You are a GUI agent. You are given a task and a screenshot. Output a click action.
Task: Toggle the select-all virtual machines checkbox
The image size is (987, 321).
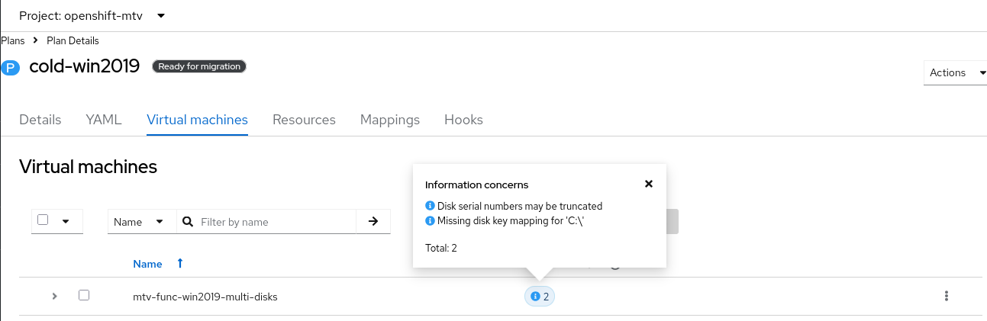click(x=44, y=220)
